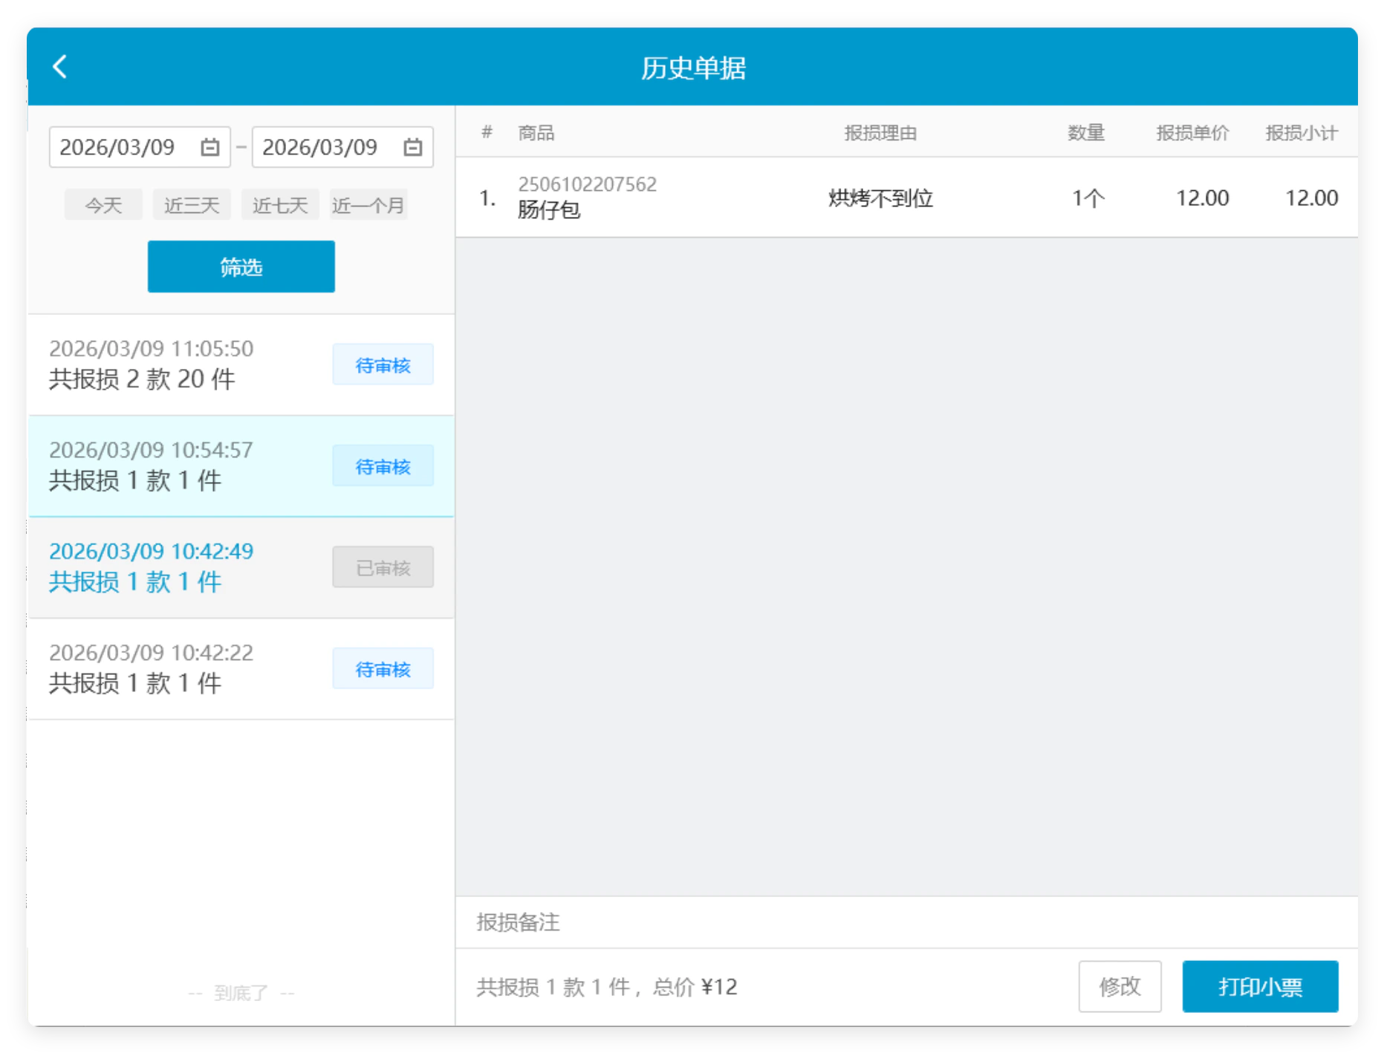
Task: Click 待审核 badge on 10:42:22 record
Action: (x=383, y=669)
